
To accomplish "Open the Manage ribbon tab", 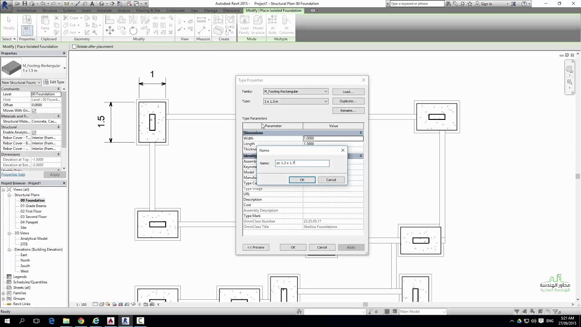I will pyautogui.click(x=211, y=10).
